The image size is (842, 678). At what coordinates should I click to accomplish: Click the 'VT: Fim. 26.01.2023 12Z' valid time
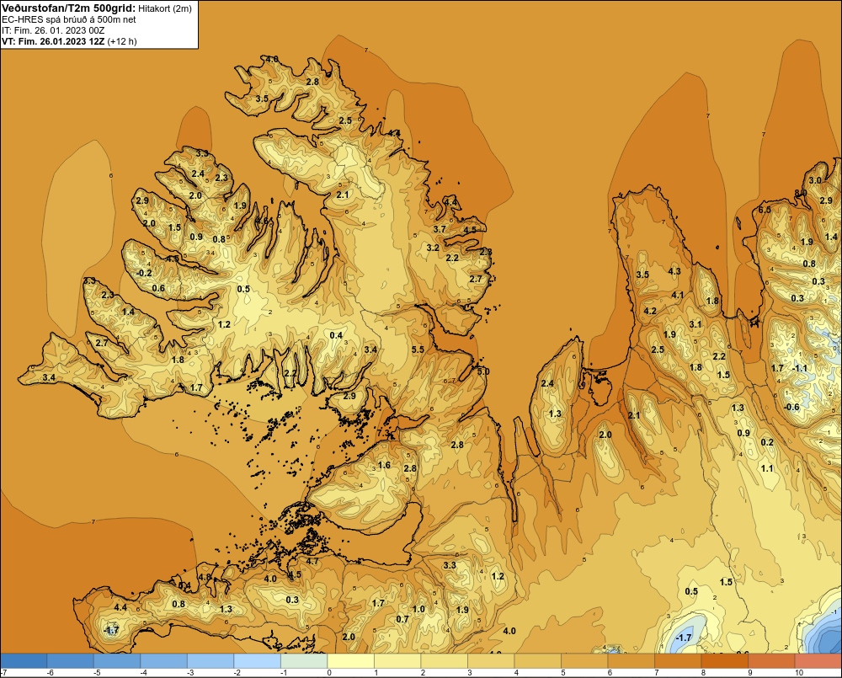coord(53,41)
